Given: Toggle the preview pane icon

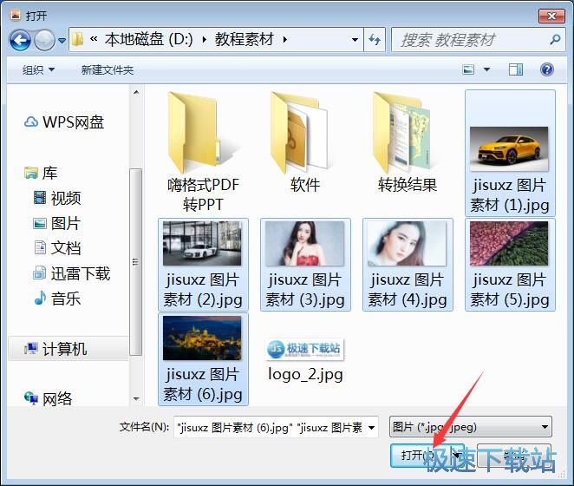Looking at the screenshot, I should coord(516,69).
